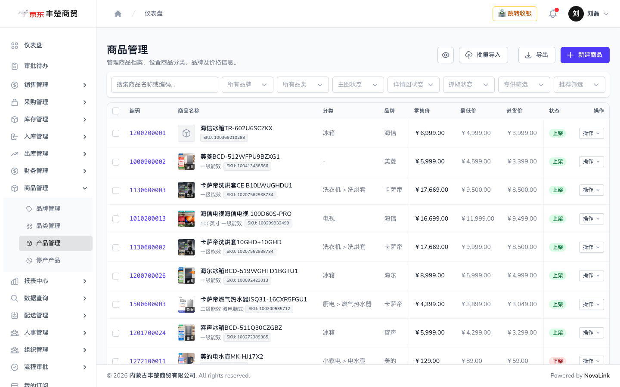The image size is (620, 387).
Task: Click 品牌管理 tag icon
Action: (29, 209)
